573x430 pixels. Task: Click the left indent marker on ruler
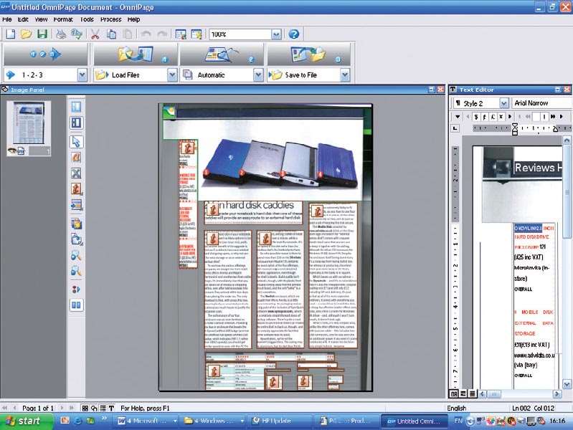[514, 128]
